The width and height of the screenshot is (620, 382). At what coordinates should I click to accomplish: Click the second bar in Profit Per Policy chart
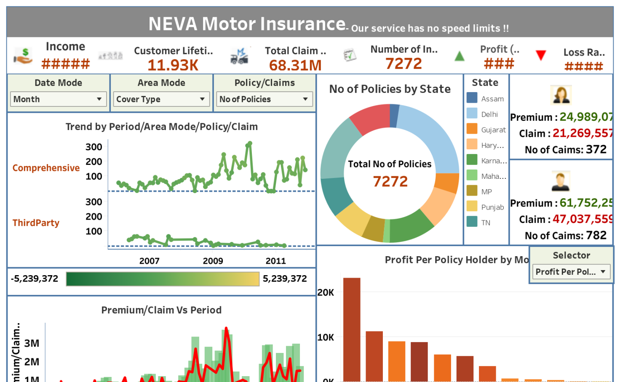point(374,356)
